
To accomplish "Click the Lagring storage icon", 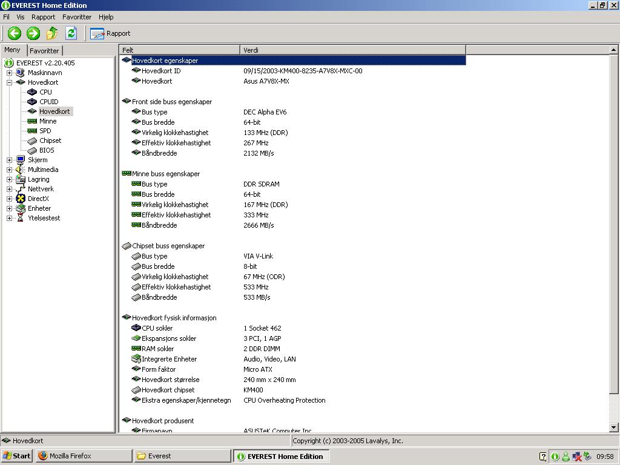I will pos(21,179).
